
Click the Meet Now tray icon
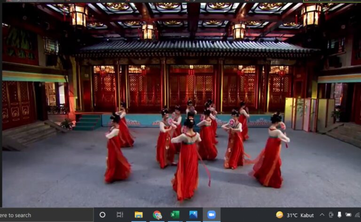click(x=331, y=215)
